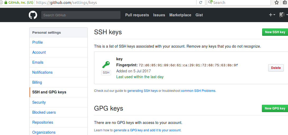Viewport: 288px width, 135px height.
Task: Click the New GPG key button
Action: click(275, 108)
